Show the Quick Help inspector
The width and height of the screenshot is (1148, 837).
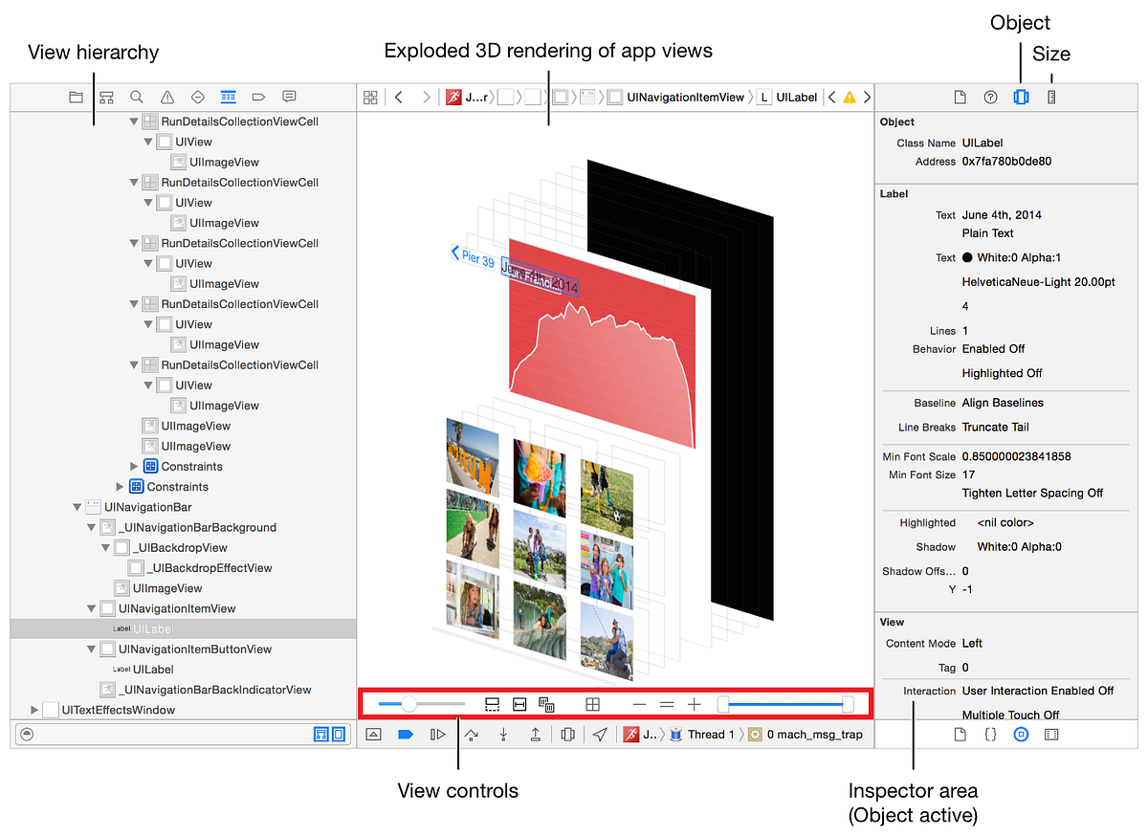[x=990, y=96]
